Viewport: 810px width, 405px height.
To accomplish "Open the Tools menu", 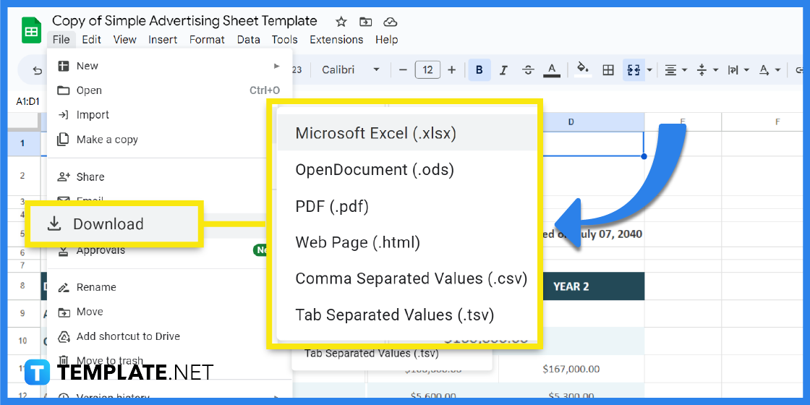I will [285, 39].
